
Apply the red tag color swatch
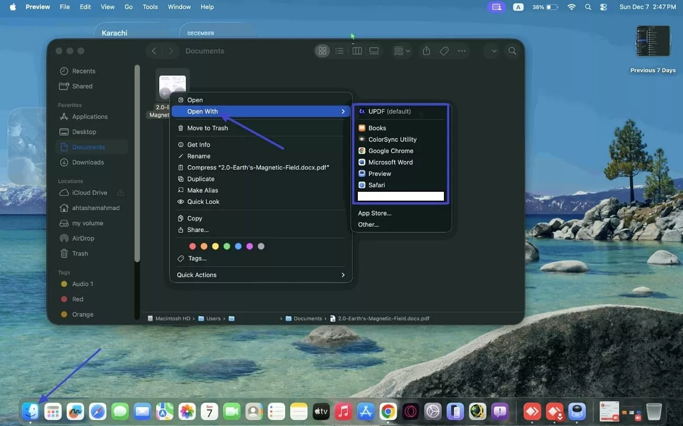coord(192,246)
